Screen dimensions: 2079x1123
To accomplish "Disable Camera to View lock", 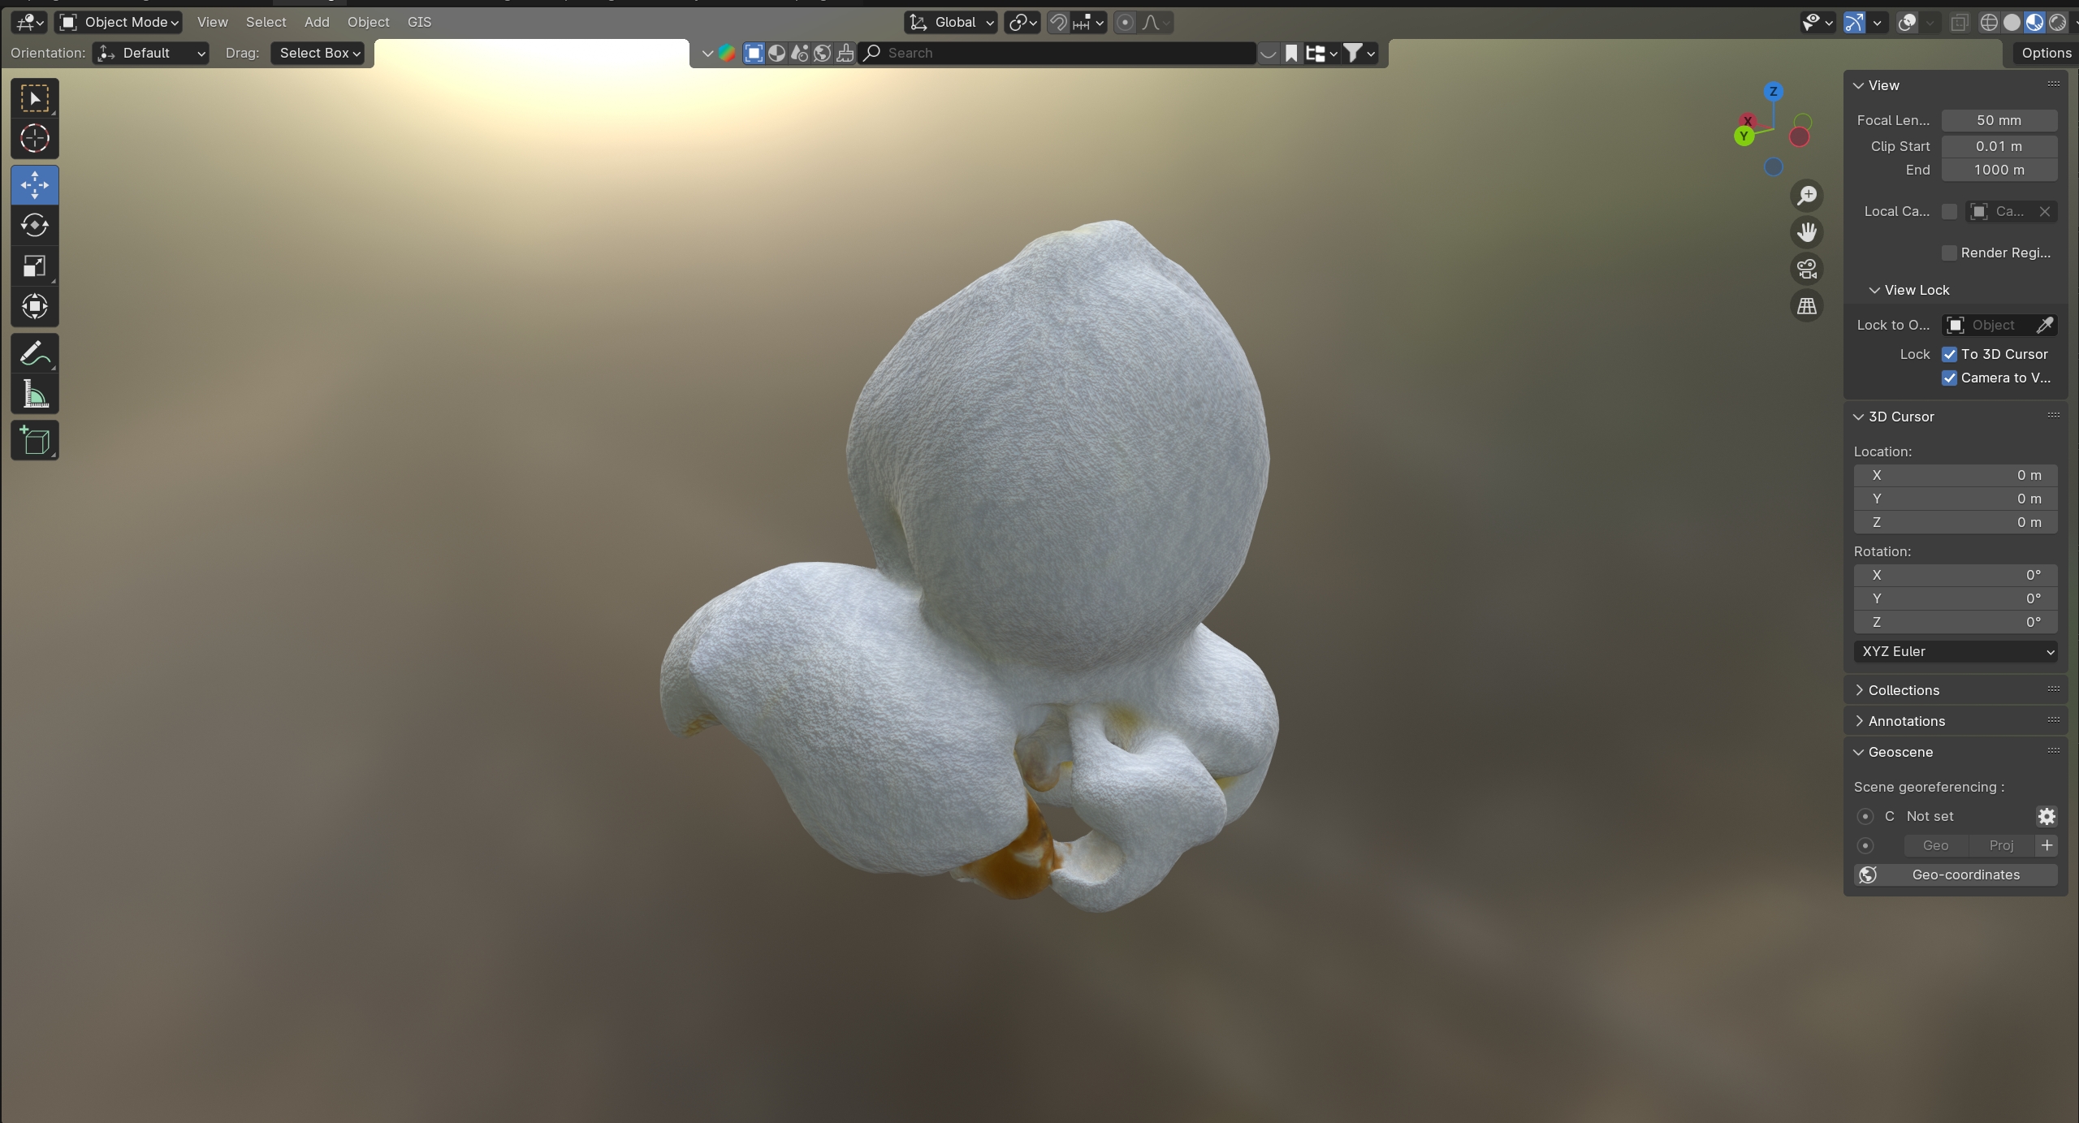I will click(1949, 378).
